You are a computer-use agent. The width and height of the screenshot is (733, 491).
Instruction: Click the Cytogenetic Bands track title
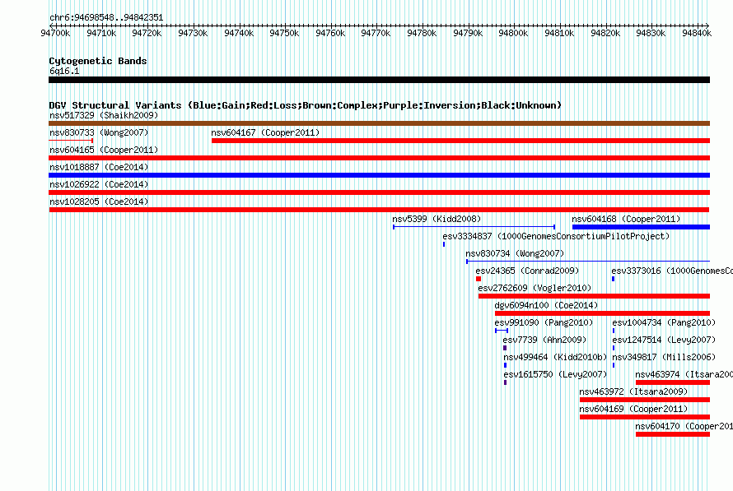(98, 61)
